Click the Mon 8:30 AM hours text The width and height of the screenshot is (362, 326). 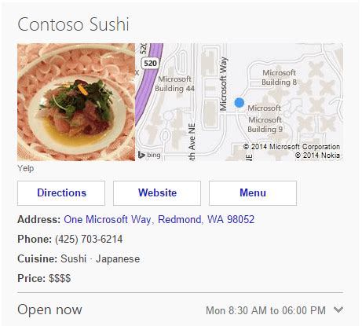265,310
